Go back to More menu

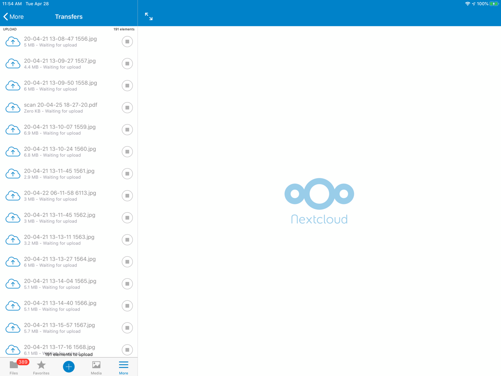click(x=14, y=17)
